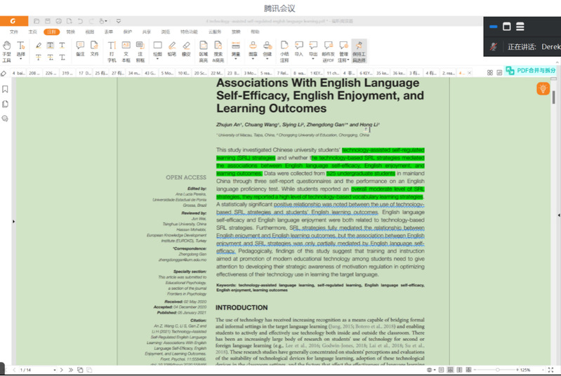
Task: Unmute the microphone in the meeting bar
Action: [x=494, y=47]
